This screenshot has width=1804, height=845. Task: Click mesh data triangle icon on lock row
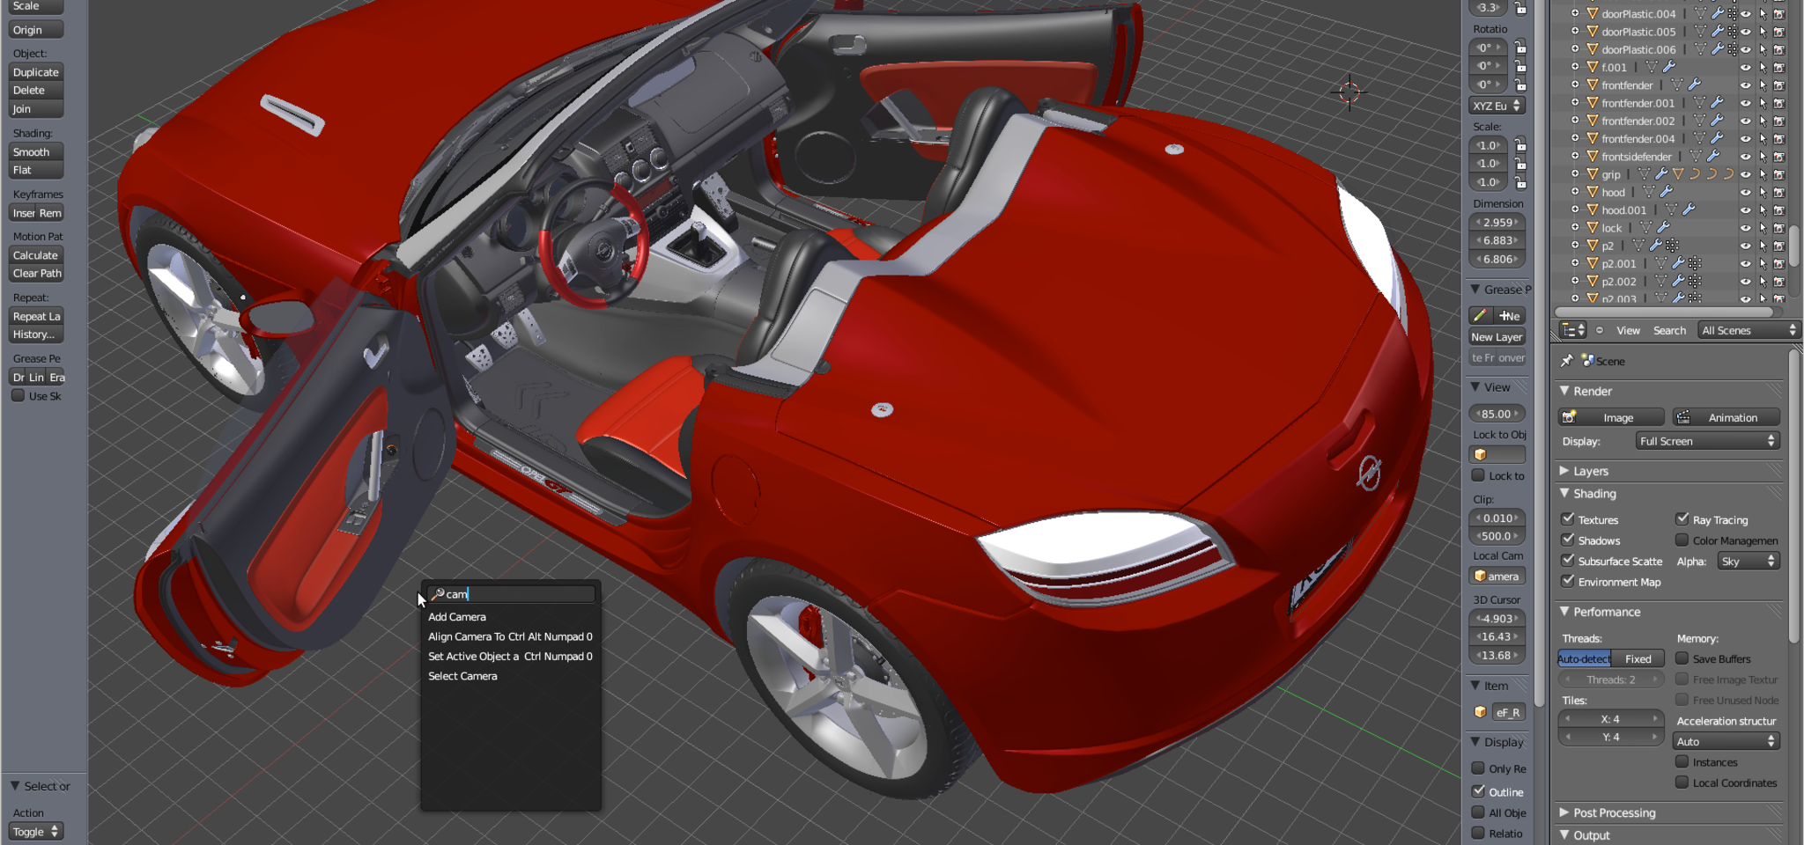pos(1645,228)
